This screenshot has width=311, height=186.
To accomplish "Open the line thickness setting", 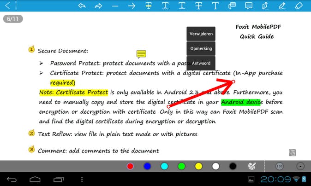I will (x=300, y=166).
